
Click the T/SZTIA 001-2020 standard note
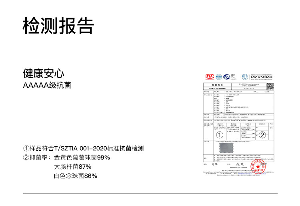[x=83, y=148]
